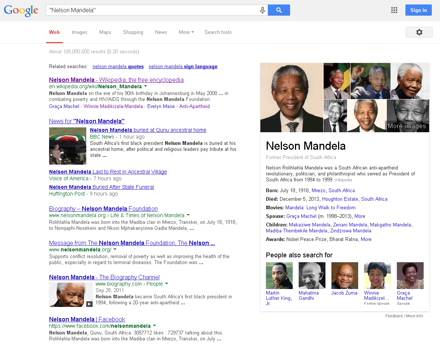This screenshot has width=440, height=346.
Task: Open the BBC News burial article
Action: click(148, 130)
